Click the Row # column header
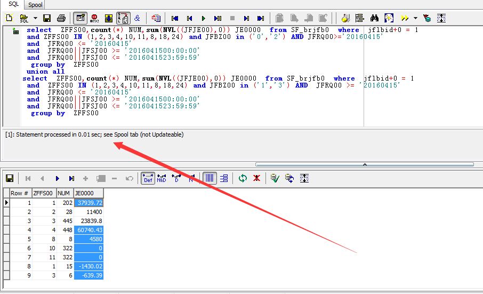The width and height of the screenshot is (483, 294). (x=21, y=193)
